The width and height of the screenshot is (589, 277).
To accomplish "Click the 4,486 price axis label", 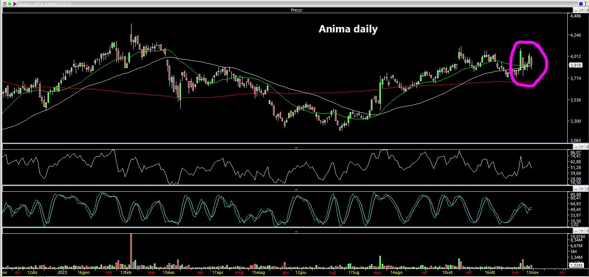I will (576, 16).
